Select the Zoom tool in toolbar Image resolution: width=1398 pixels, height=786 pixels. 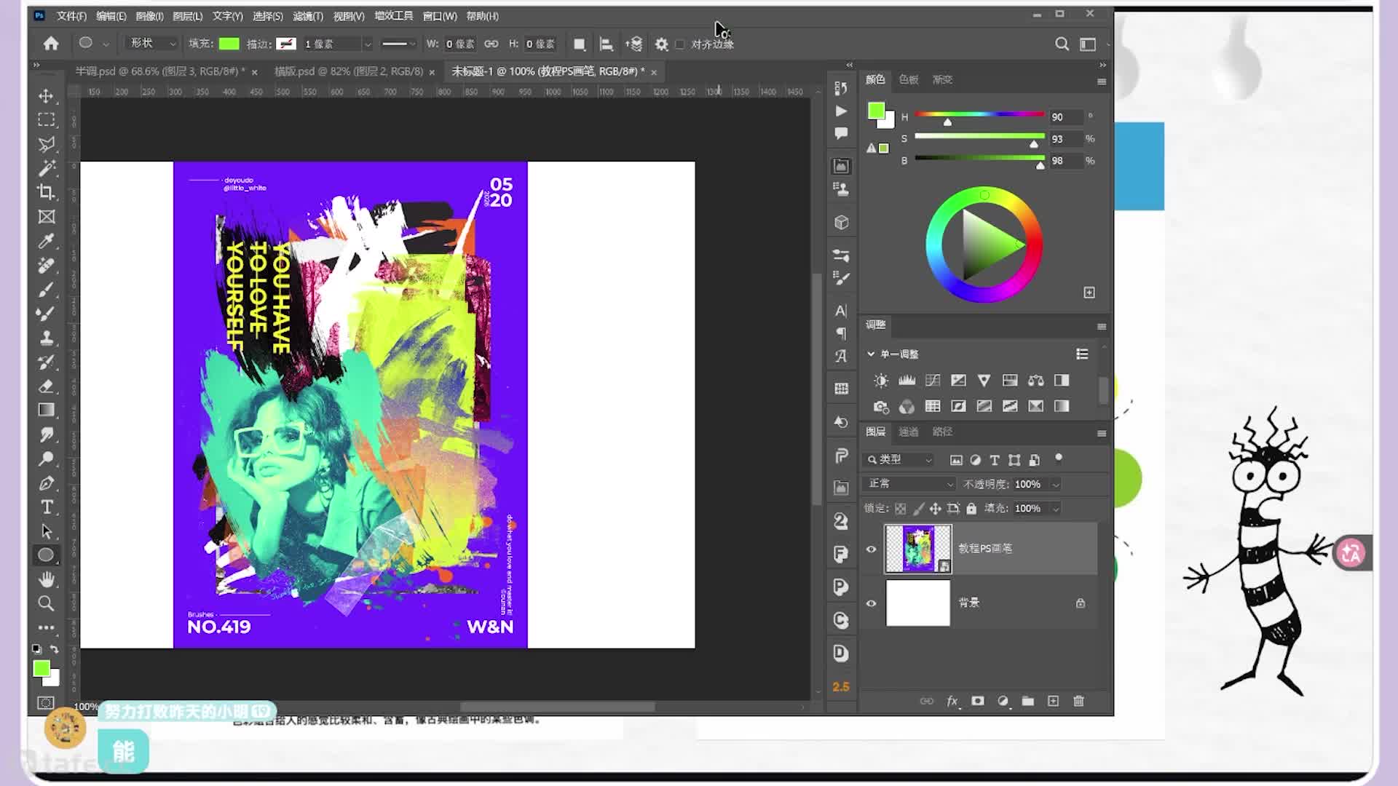(x=47, y=603)
